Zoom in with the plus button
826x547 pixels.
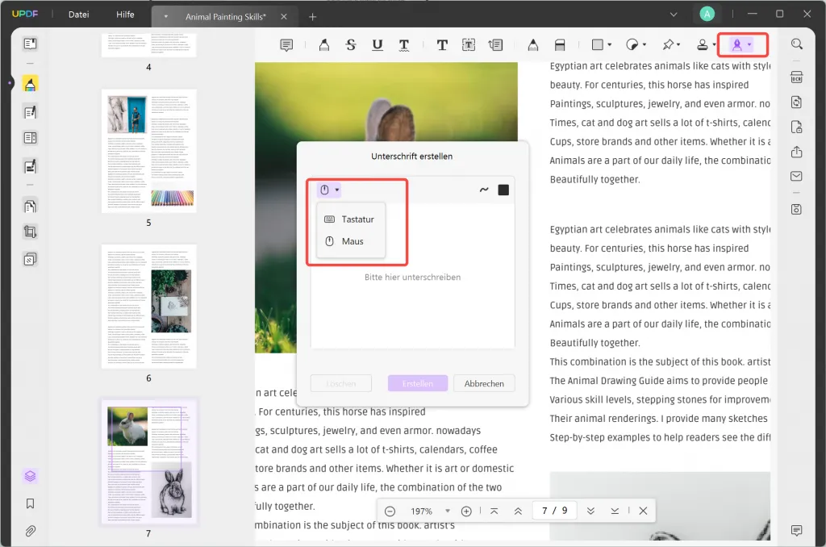click(466, 512)
